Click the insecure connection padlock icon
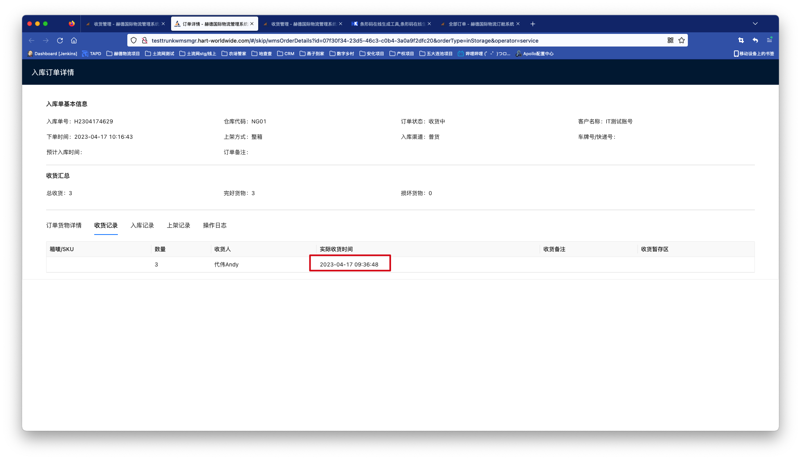This screenshot has height=460, width=801. point(145,40)
